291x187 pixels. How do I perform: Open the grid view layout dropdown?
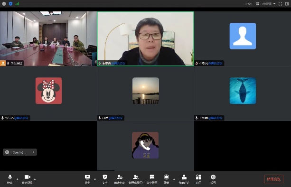(x=266, y=4)
